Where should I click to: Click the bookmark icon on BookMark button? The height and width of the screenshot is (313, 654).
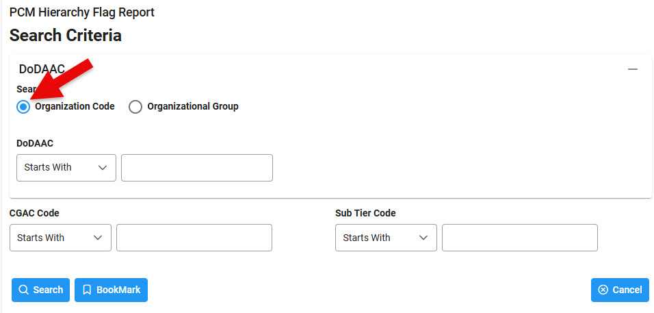[87, 290]
